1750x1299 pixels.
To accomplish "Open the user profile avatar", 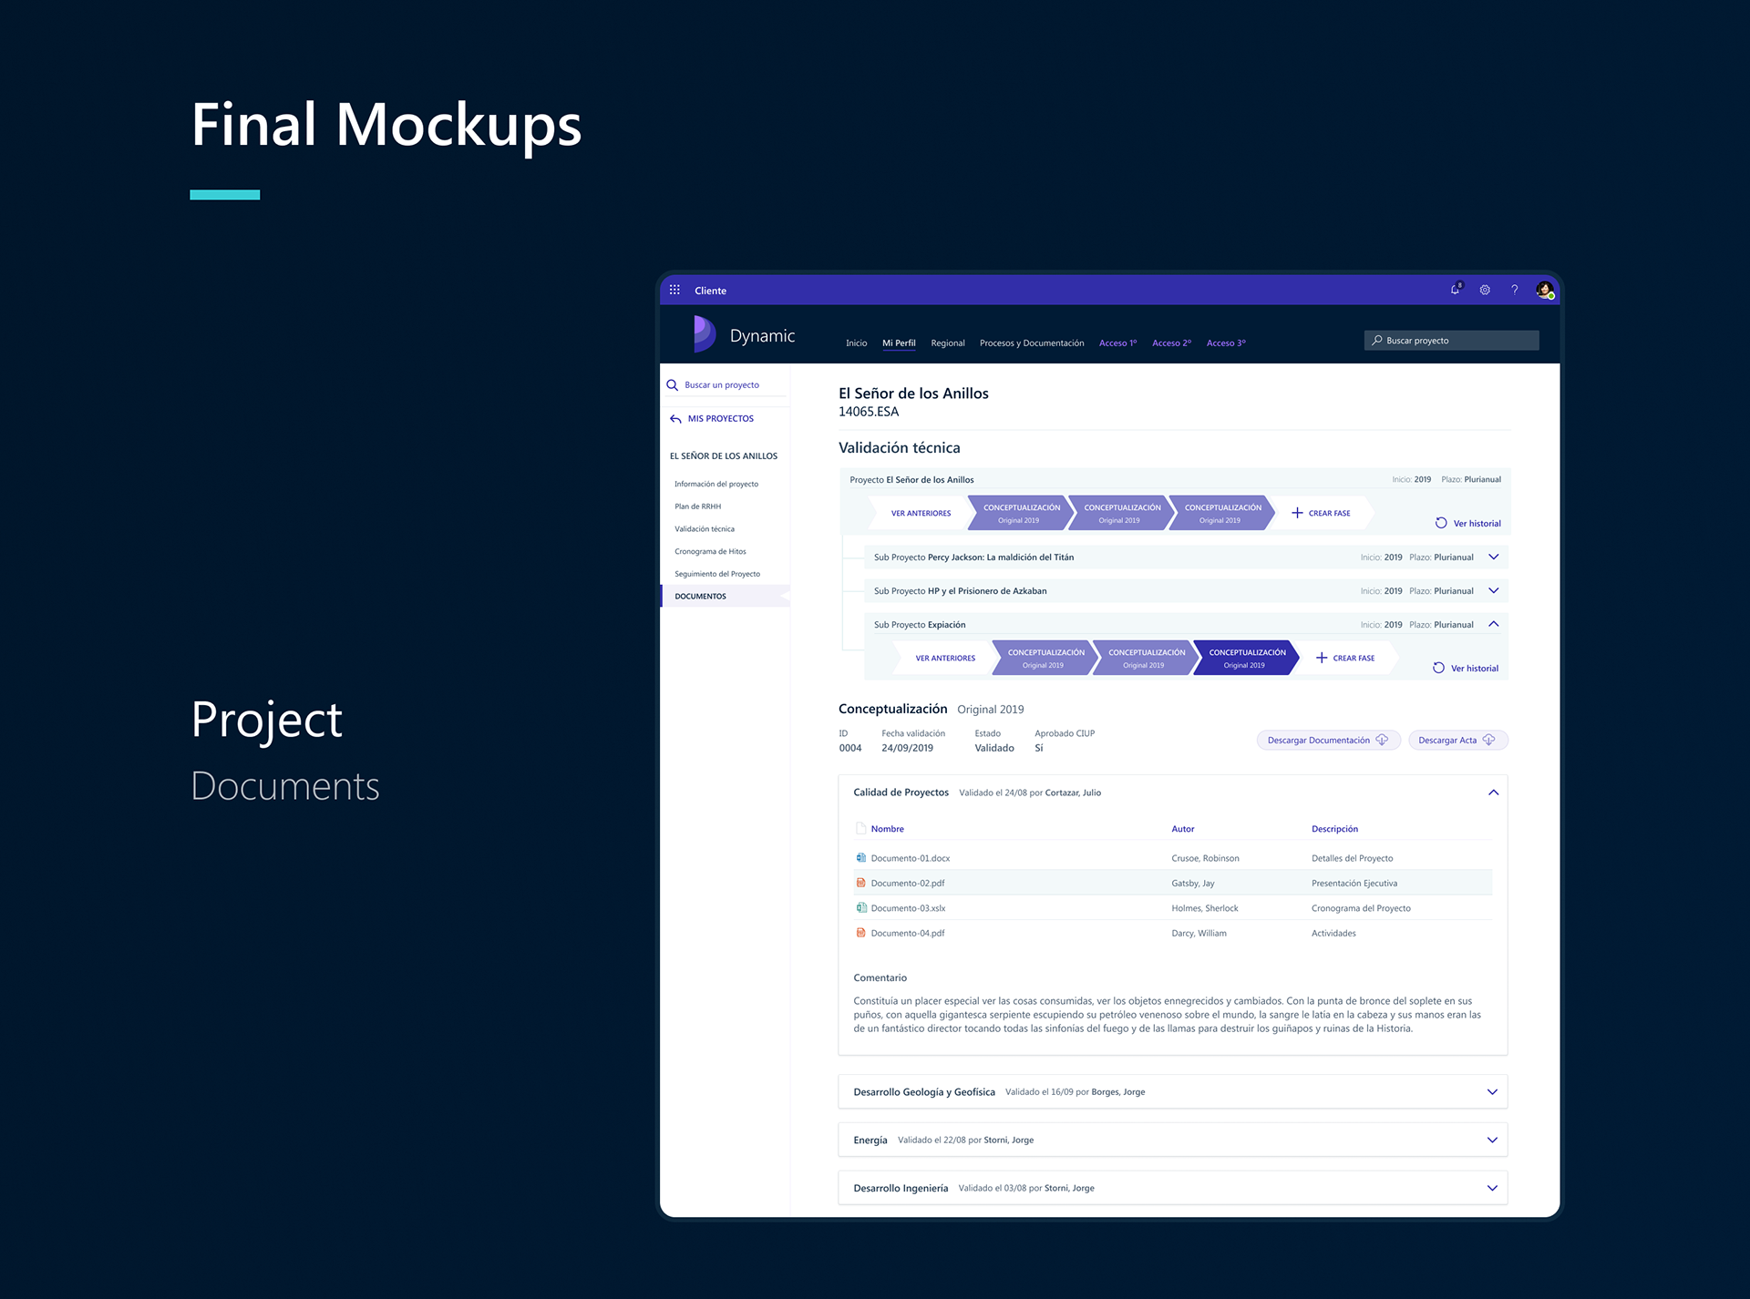I will (1544, 290).
